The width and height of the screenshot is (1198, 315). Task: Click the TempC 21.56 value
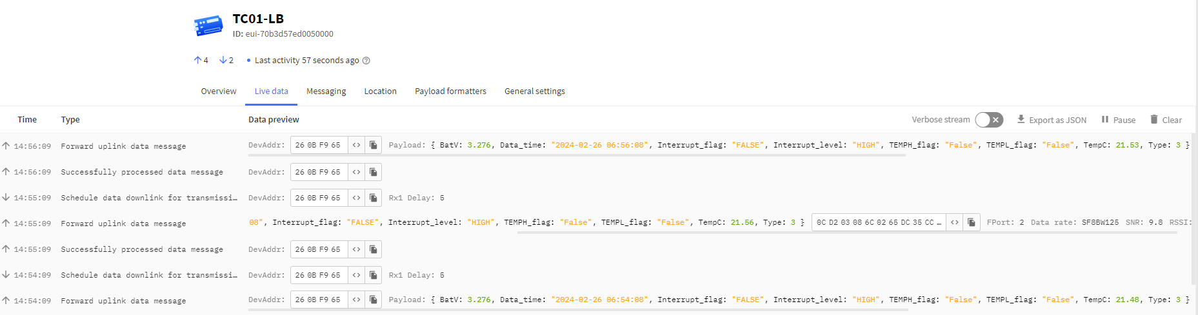coord(742,222)
